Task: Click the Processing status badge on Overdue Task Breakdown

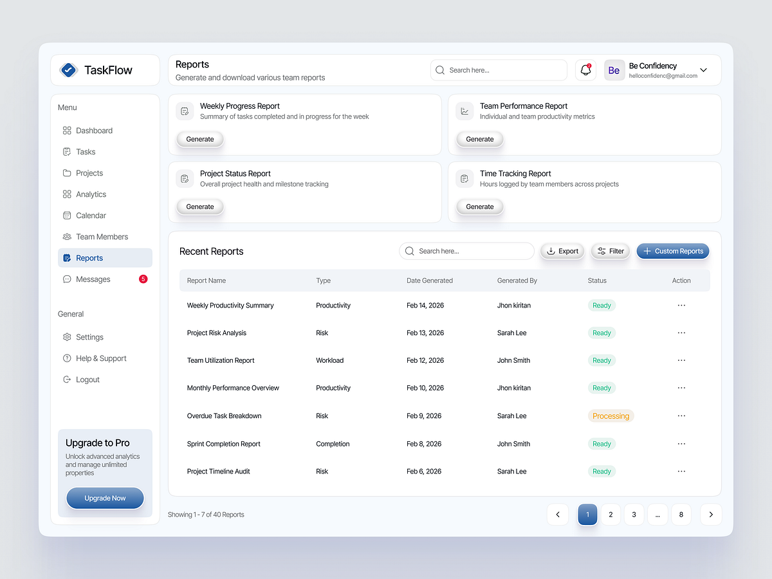Action: pos(611,416)
